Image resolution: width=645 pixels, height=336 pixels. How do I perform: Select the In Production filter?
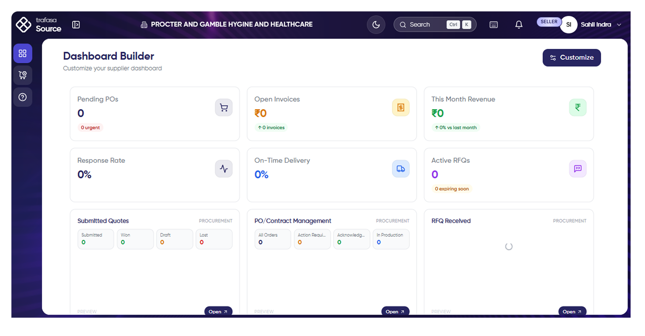pos(391,239)
